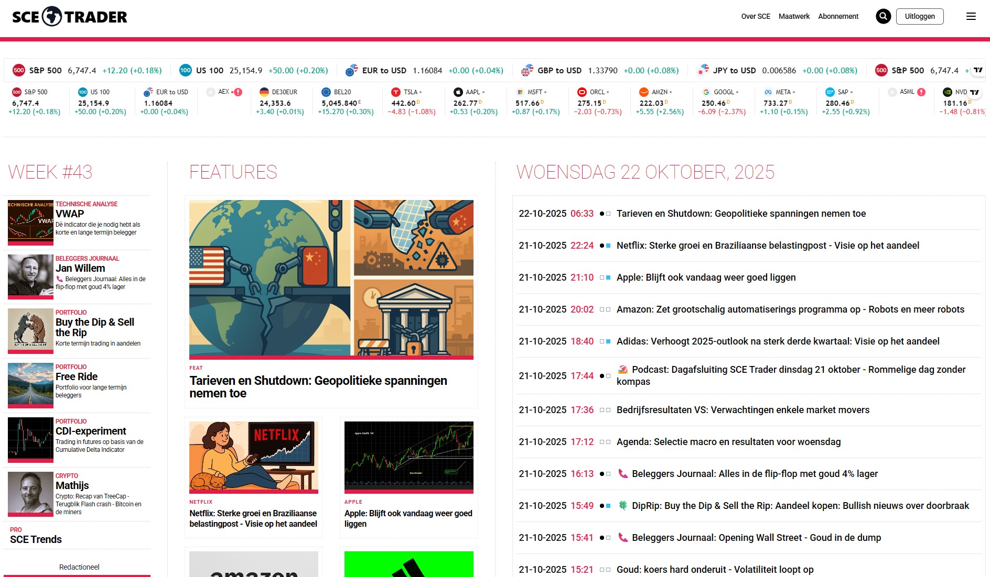Select the Redactioneel tab

[x=79, y=567]
